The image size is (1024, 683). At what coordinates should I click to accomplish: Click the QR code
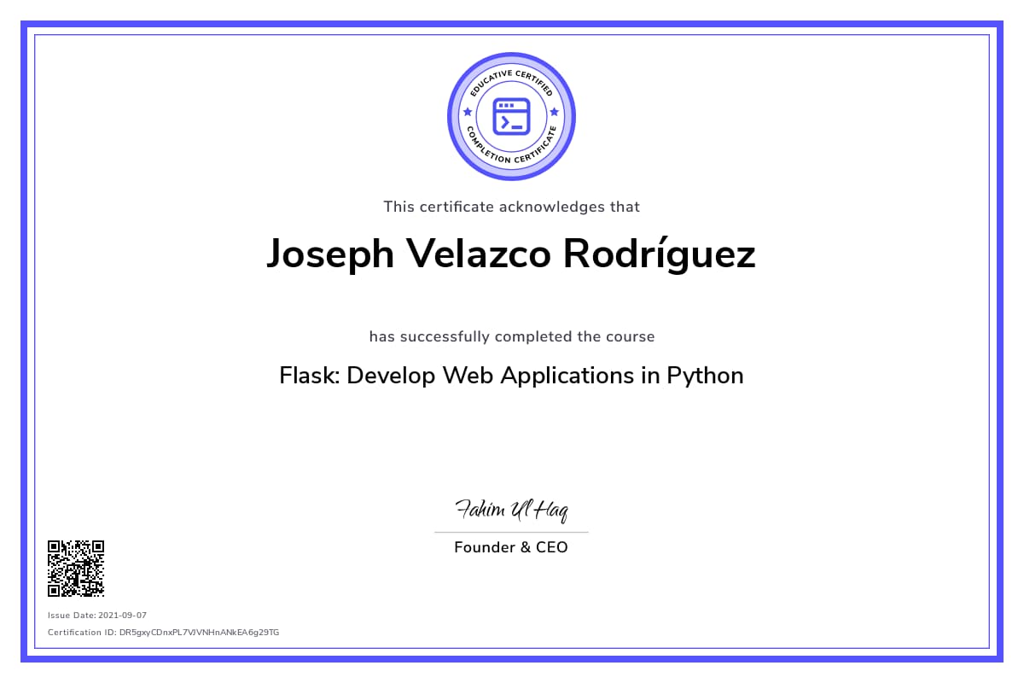point(76,568)
